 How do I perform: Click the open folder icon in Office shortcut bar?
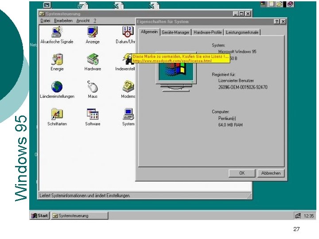click(x=280, y=4)
